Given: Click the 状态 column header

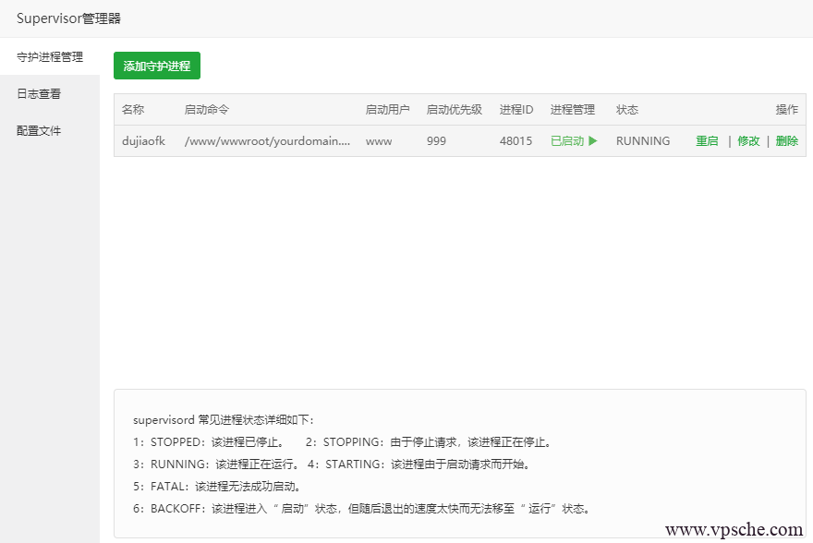Looking at the screenshot, I should 627,109.
